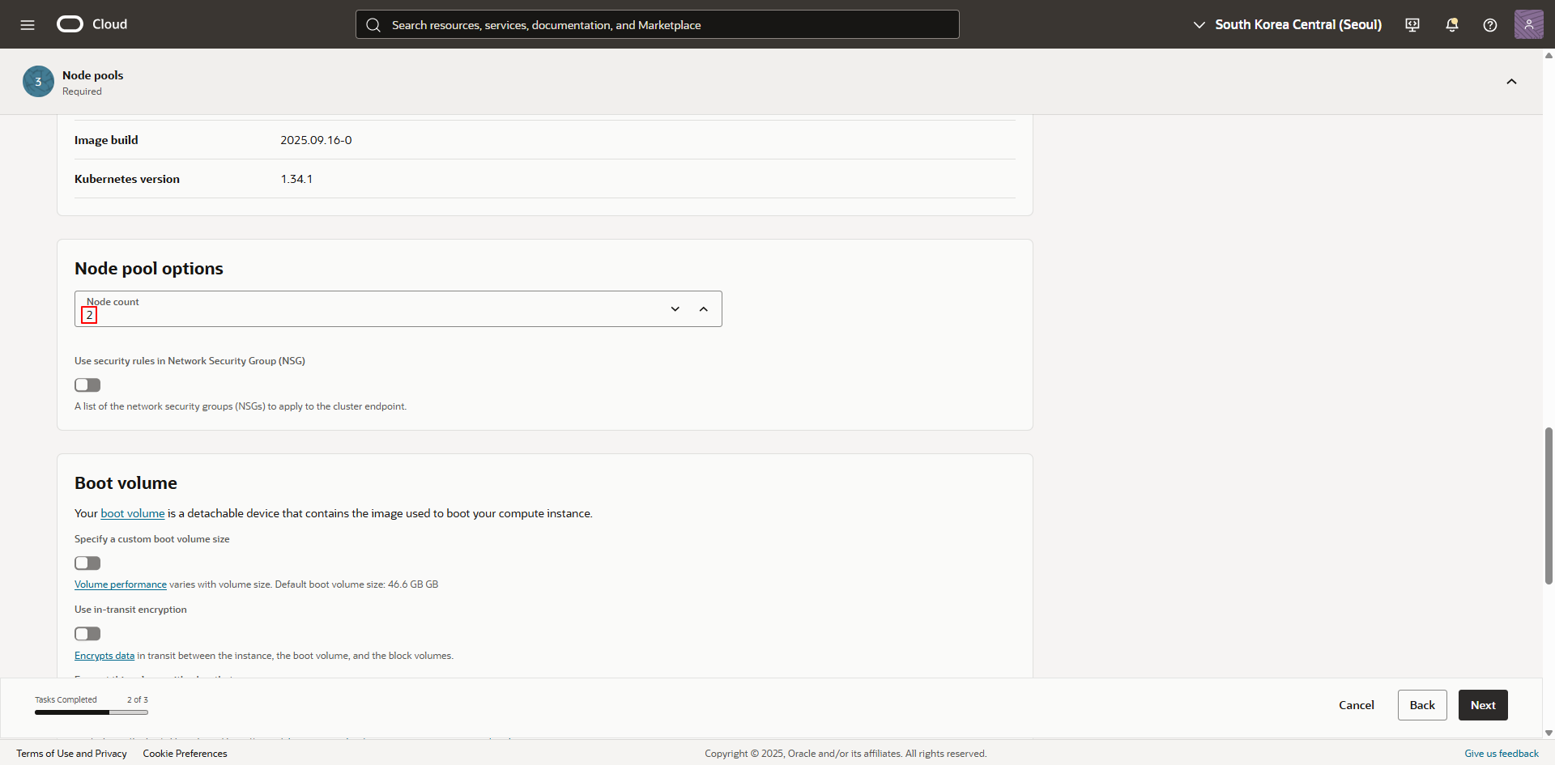Viewport: 1555px width, 765px height.
Task: Open the South Korea Central region dropdown
Action: [1288, 25]
